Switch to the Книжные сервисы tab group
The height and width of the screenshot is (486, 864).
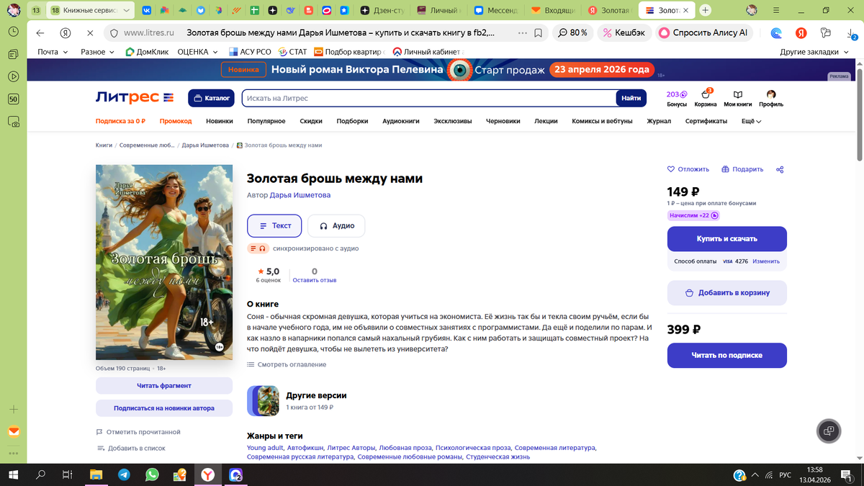pyautogui.click(x=91, y=10)
